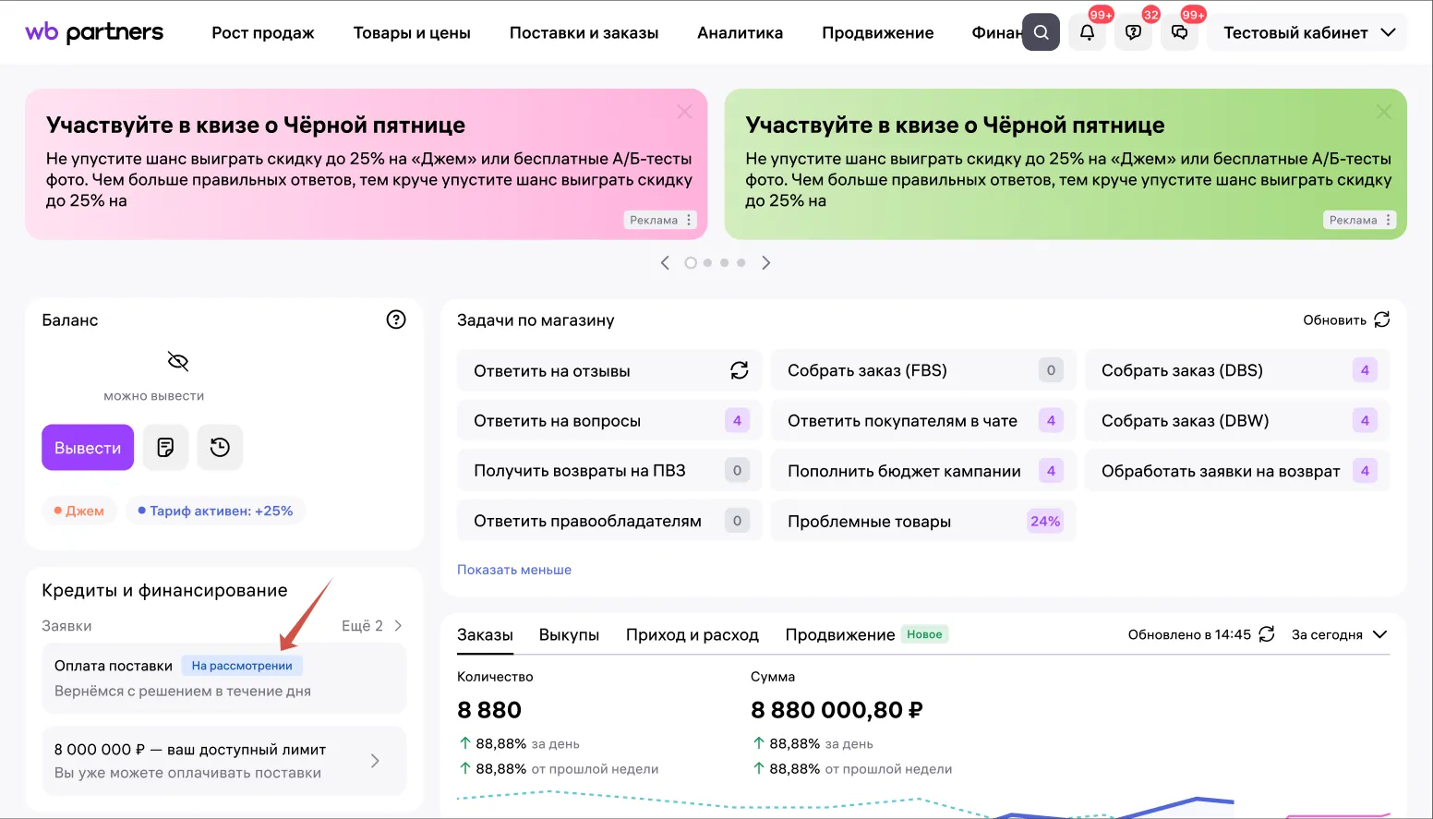Open Ответить на вопросы task

[x=609, y=421]
